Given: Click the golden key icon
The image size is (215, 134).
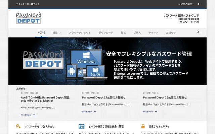Looking at the screenshot, I should coord(18,126).
